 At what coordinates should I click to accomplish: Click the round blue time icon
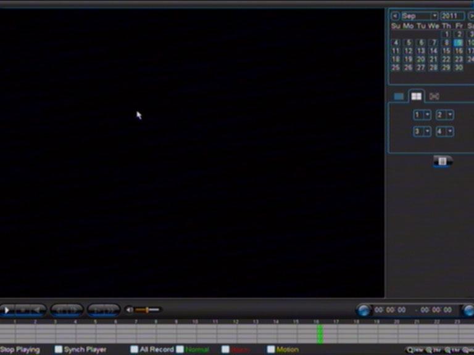point(364,310)
